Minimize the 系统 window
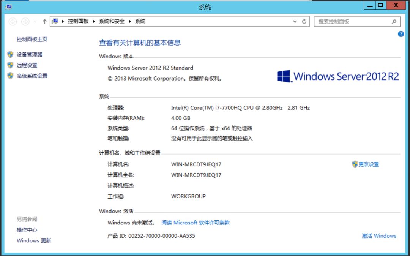The image size is (410, 256). (370, 6)
